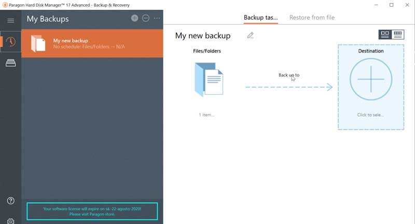Open the hamburger menu in the sidebar

click(x=10, y=20)
